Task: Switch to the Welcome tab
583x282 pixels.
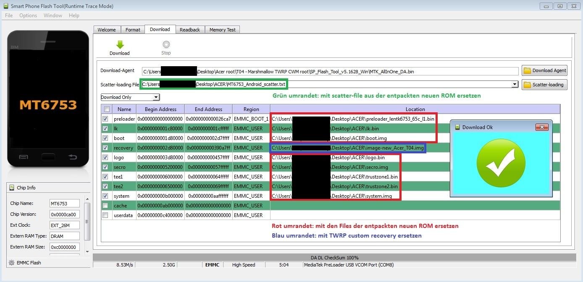Action: 107,30
